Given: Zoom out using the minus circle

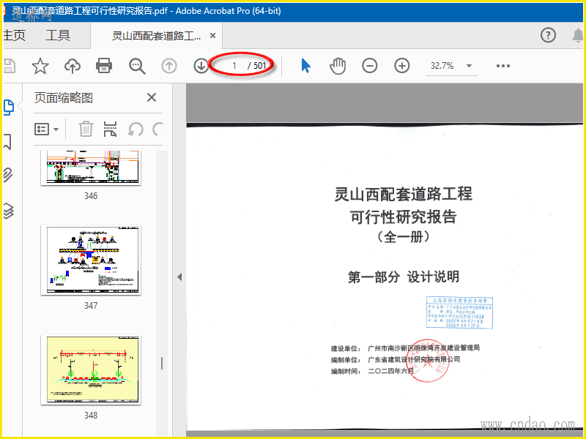Looking at the screenshot, I should [x=370, y=66].
